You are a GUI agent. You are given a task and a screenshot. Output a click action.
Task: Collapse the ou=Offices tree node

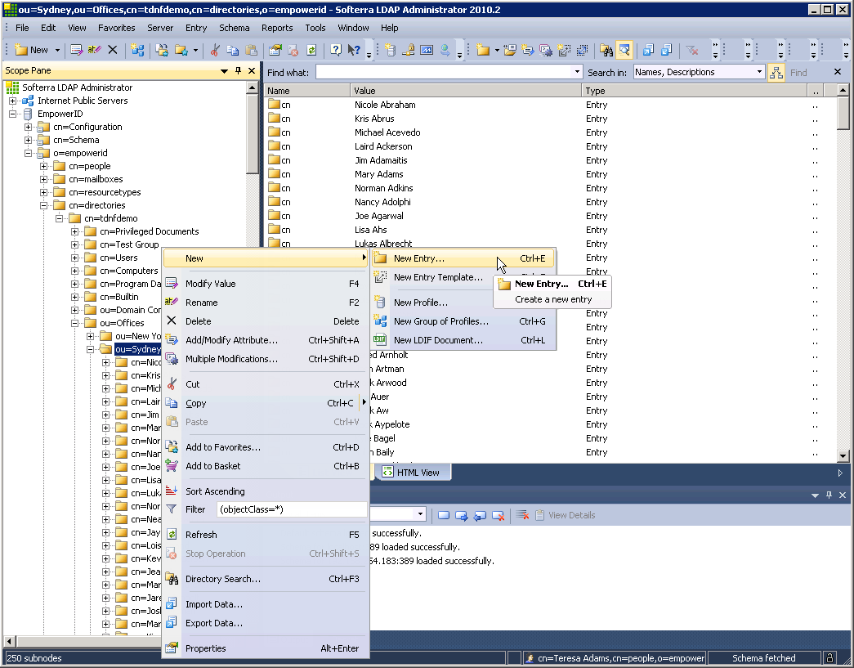tap(75, 323)
